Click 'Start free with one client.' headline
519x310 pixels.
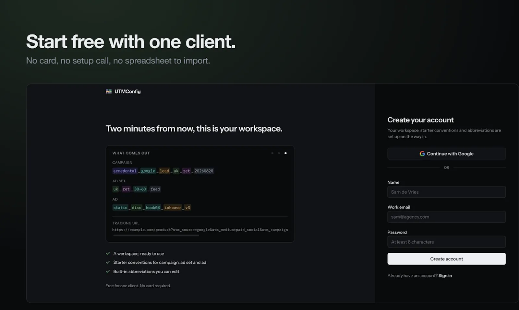tap(131, 41)
